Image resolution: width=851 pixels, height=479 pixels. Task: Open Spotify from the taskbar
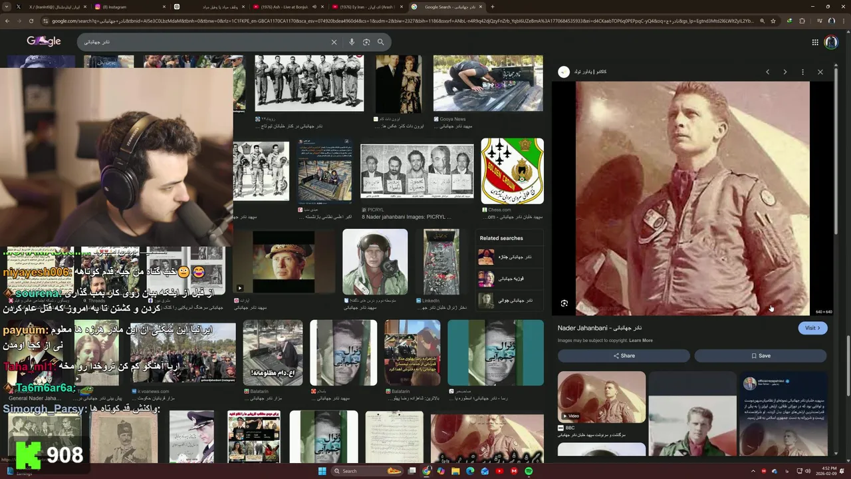click(529, 471)
